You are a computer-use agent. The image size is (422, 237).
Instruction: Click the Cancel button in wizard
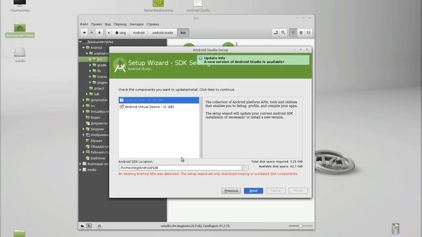pos(276,191)
